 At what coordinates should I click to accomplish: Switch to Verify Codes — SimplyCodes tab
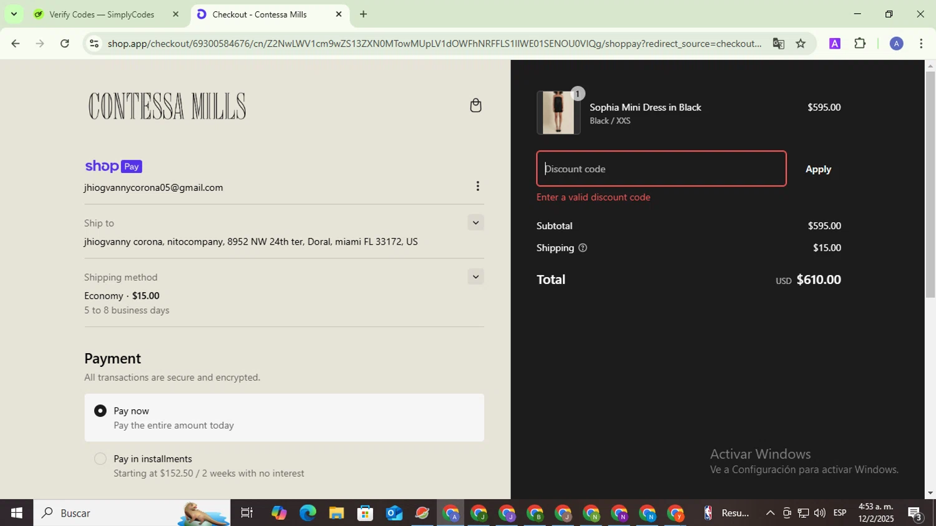pos(102,14)
